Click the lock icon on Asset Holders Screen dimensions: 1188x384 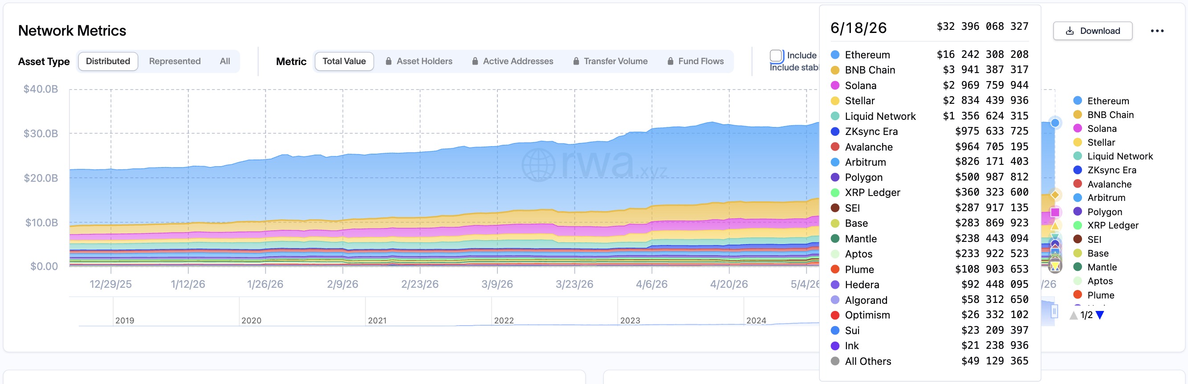click(x=388, y=61)
